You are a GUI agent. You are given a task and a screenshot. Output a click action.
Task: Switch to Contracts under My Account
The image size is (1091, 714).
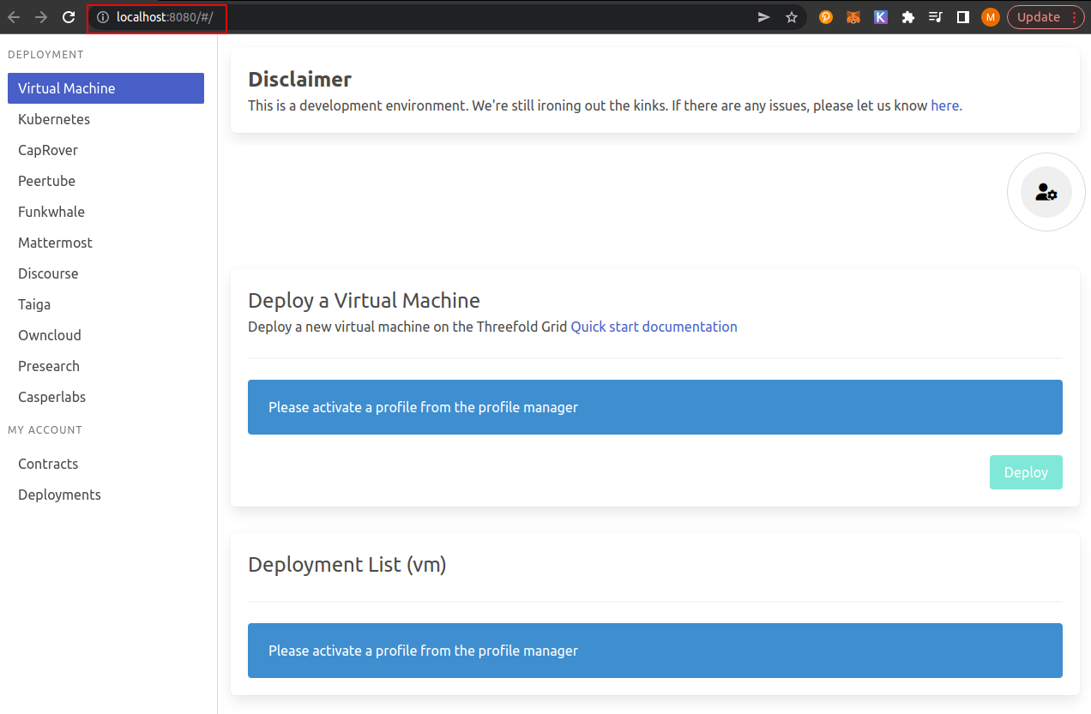click(47, 464)
